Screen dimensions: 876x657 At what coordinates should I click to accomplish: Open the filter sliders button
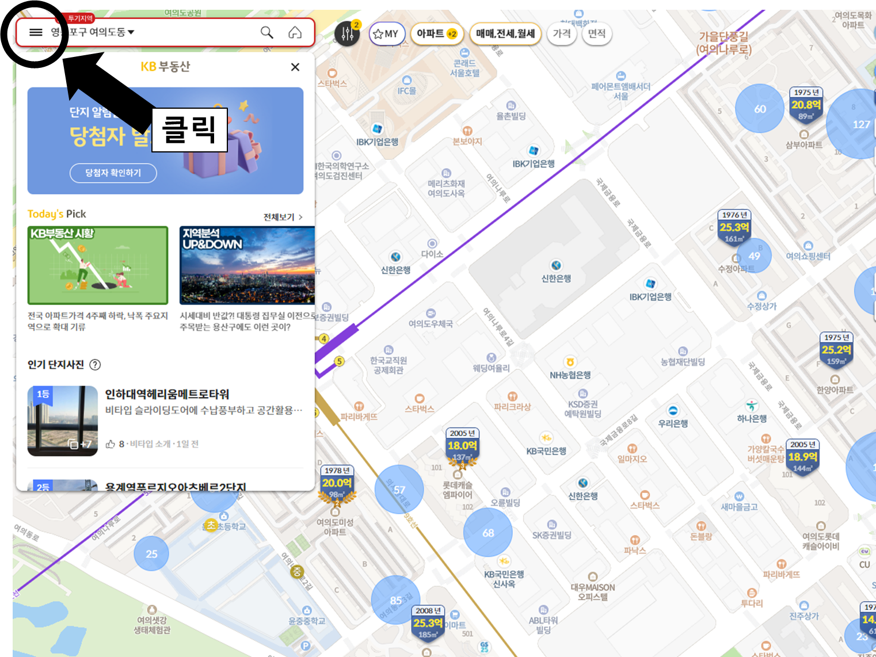[348, 33]
